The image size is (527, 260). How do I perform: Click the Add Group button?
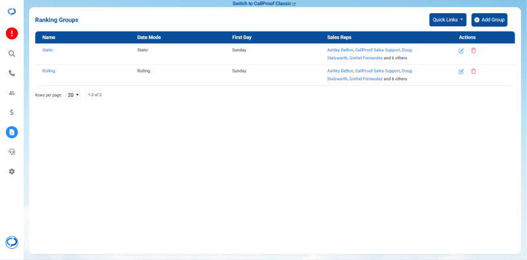489,20
